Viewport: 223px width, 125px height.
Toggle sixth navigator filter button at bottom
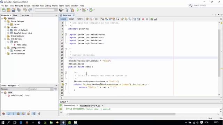(29, 114)
